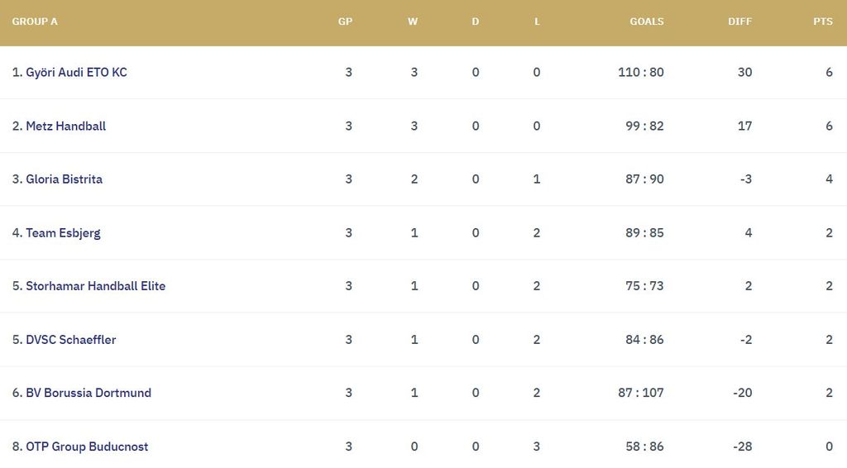This screenshot has height=468, width=847.
Task: Click Metz Handball's goal difference of 17
Action: [x=744, y=126]
